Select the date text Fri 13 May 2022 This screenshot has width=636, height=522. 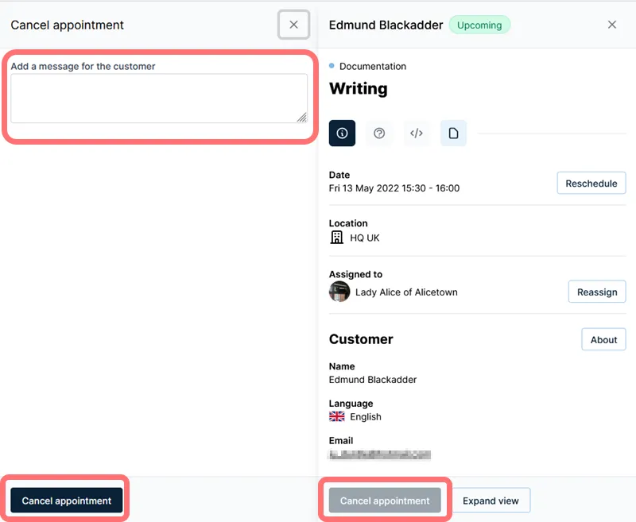[364, 188]
